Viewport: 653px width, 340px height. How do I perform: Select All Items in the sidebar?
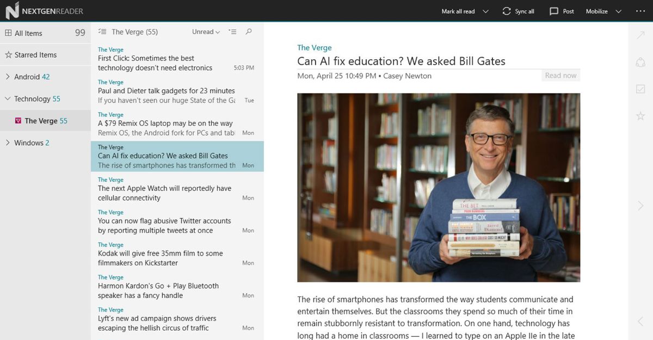(28, 33)
